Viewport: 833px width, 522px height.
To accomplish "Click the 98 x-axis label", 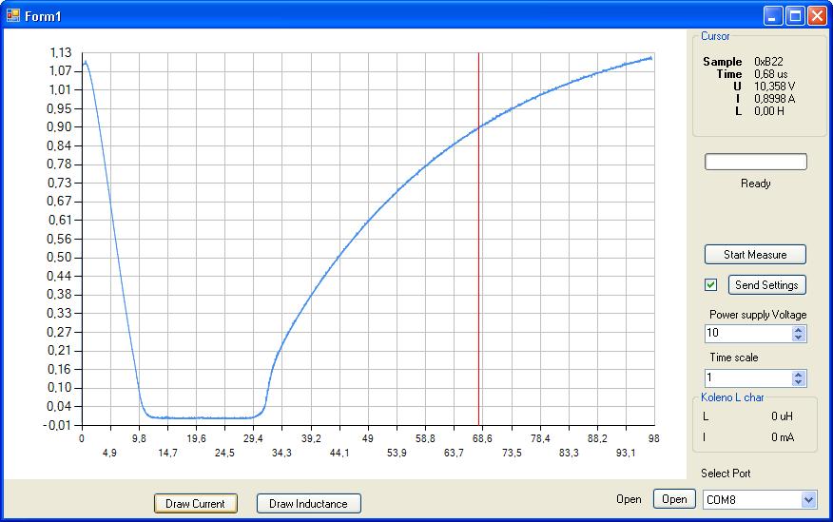I will pyautogui.click(x=654, y=438).
